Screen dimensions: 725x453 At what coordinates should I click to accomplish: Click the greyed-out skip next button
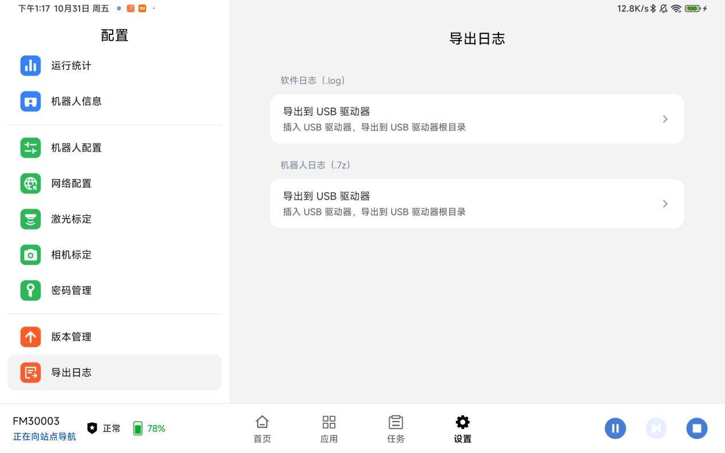[656, 428]
